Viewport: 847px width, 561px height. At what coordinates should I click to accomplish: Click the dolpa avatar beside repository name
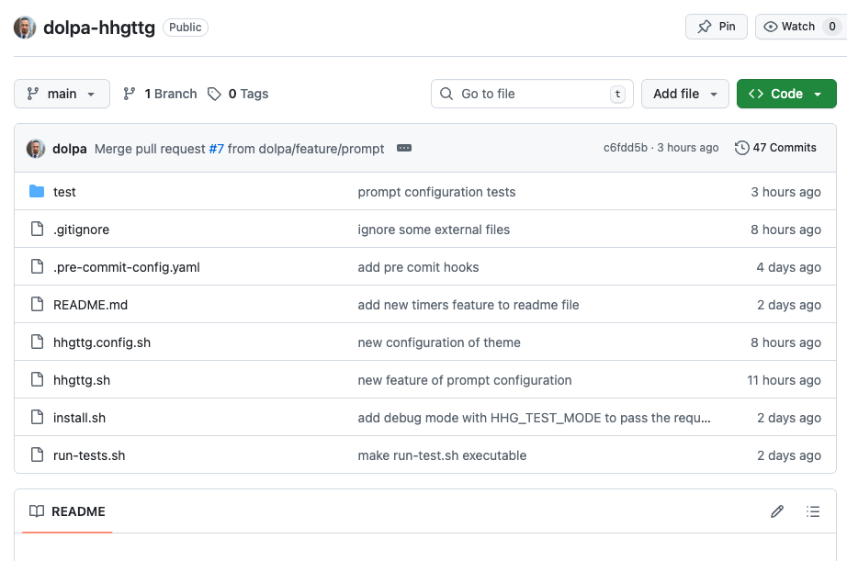pos(25,27)
